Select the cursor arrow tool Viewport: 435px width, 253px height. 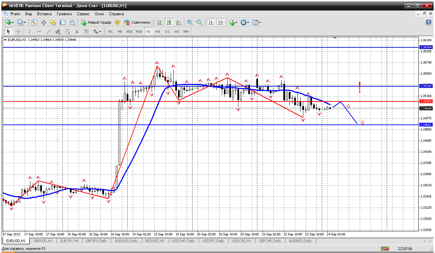8,31
